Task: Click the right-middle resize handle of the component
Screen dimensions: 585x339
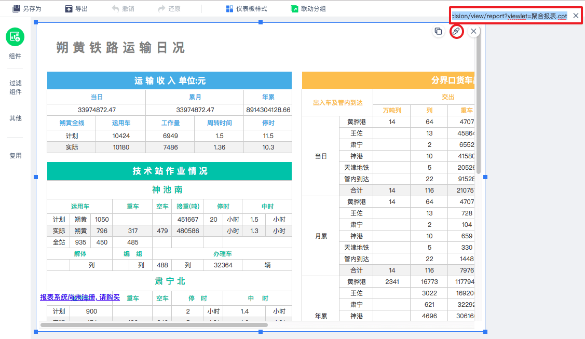Action: (x=485, y=177)
